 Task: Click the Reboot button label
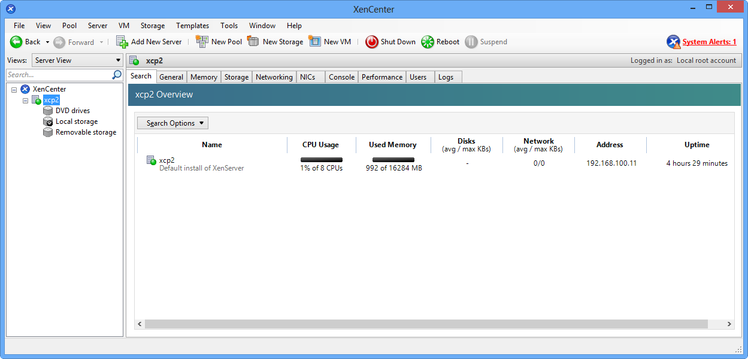click(448, 42)
